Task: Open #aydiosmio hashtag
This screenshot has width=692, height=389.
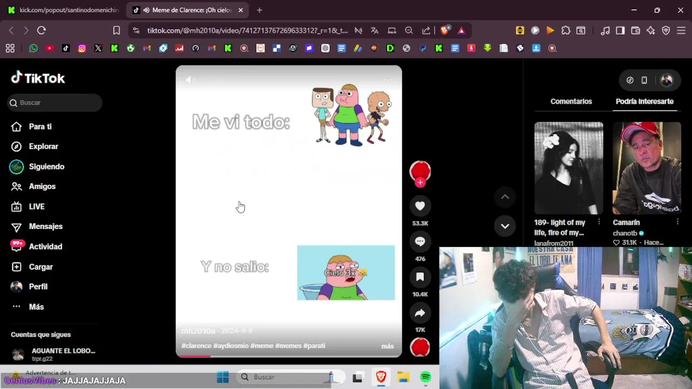Action: point(231,346)
